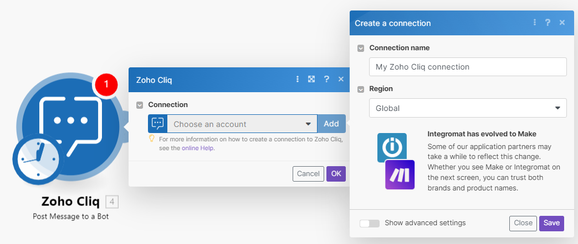Click the lightbulb hint icon
The image size is (578, 244).
151,139
